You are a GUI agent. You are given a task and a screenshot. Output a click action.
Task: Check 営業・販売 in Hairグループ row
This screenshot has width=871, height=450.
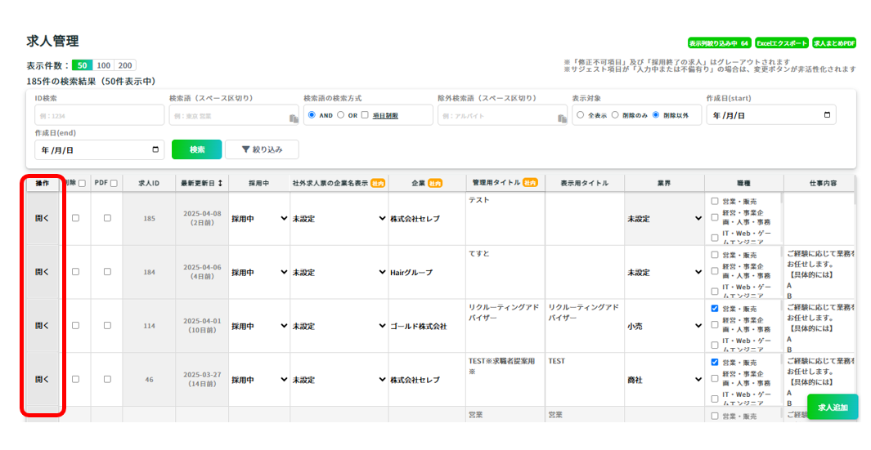[715, 256]
